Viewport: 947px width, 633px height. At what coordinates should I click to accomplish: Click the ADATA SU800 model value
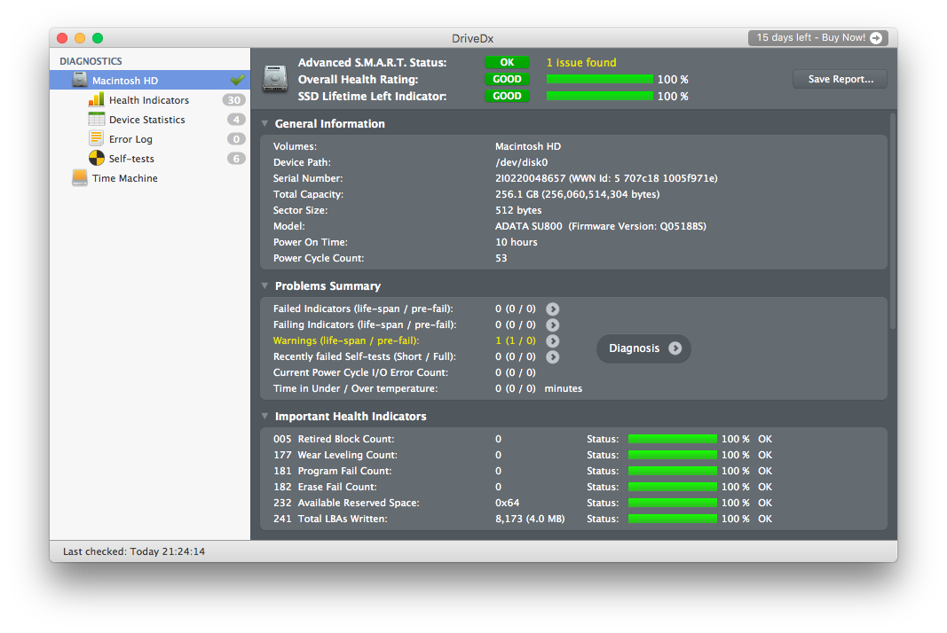coord(528,226)
